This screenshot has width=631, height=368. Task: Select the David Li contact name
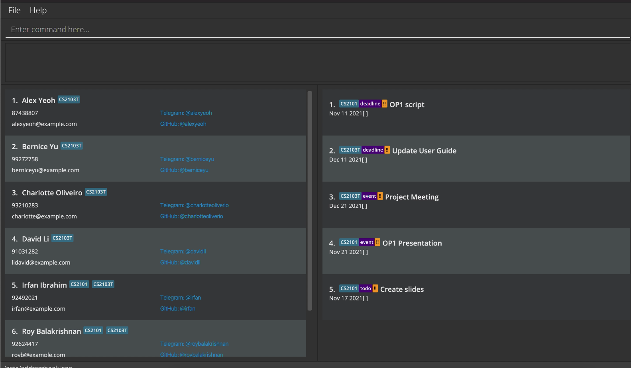pyautogui.click(x=35, y=239)
